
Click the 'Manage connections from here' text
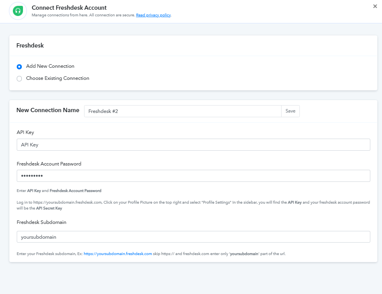[x=83, y=15]
